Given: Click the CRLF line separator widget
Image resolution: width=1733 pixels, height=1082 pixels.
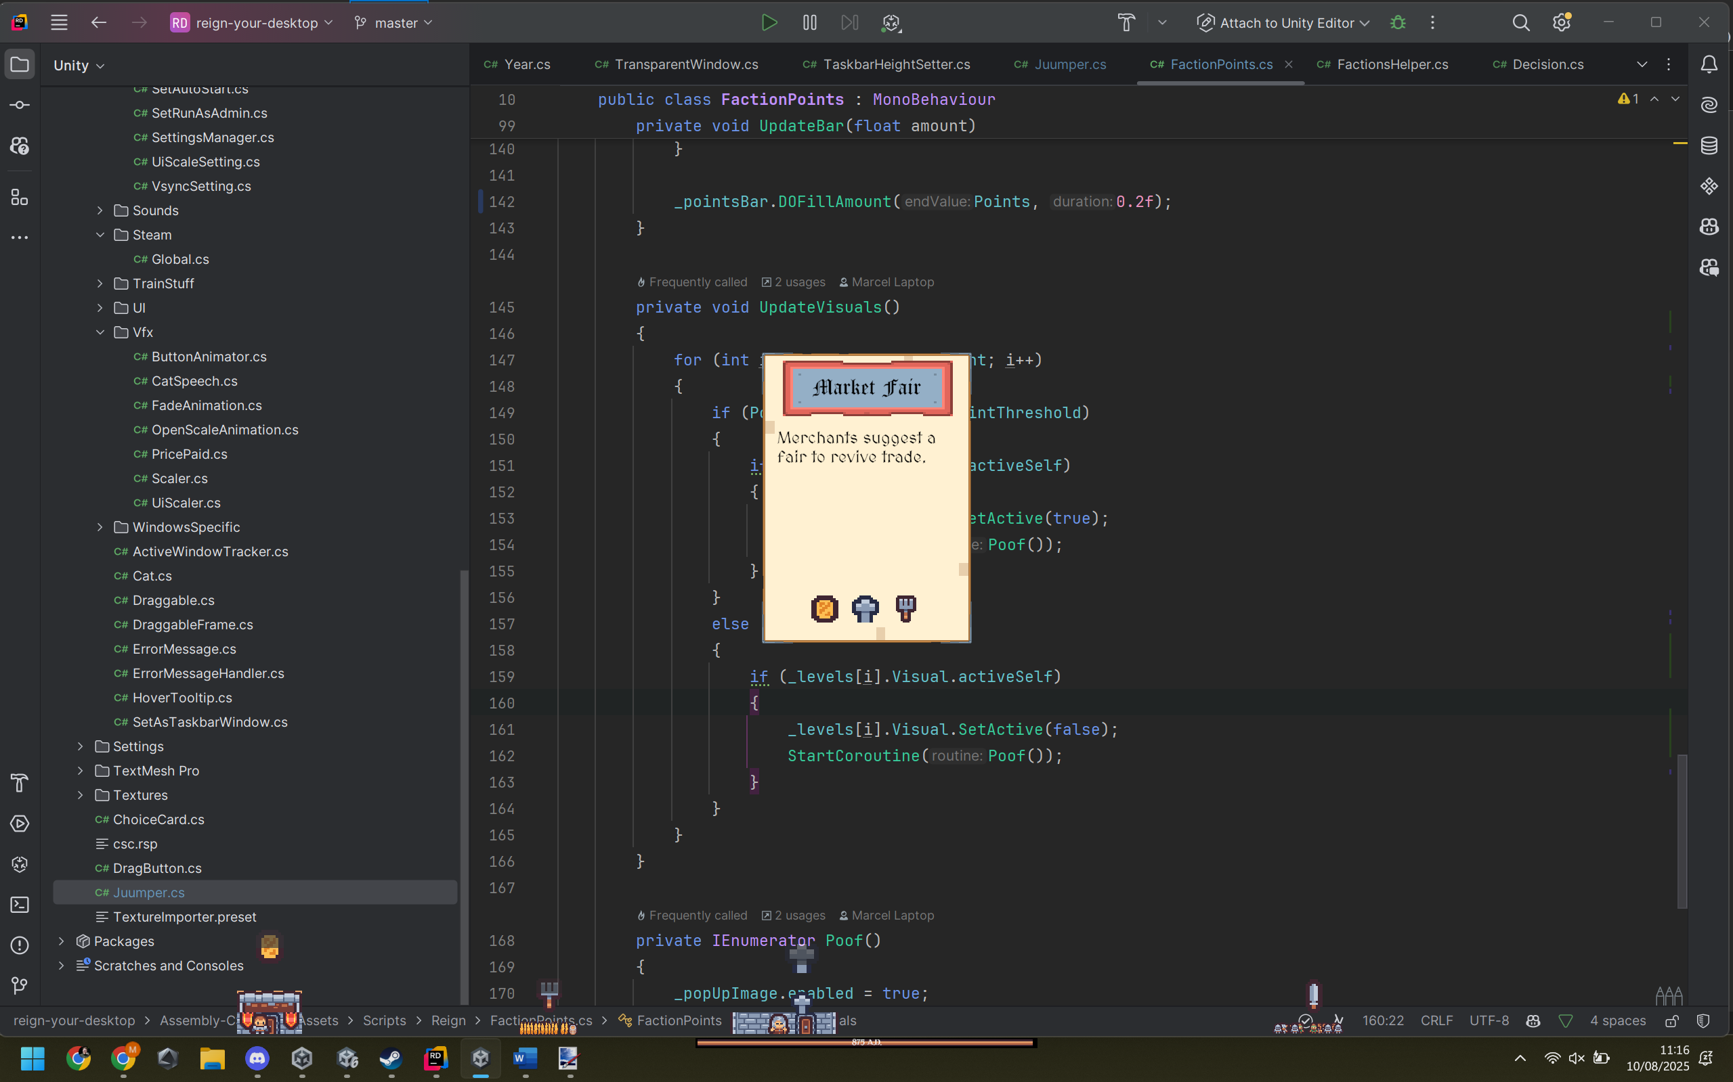Looking at the screenshot, I should pos(1436,1020).
